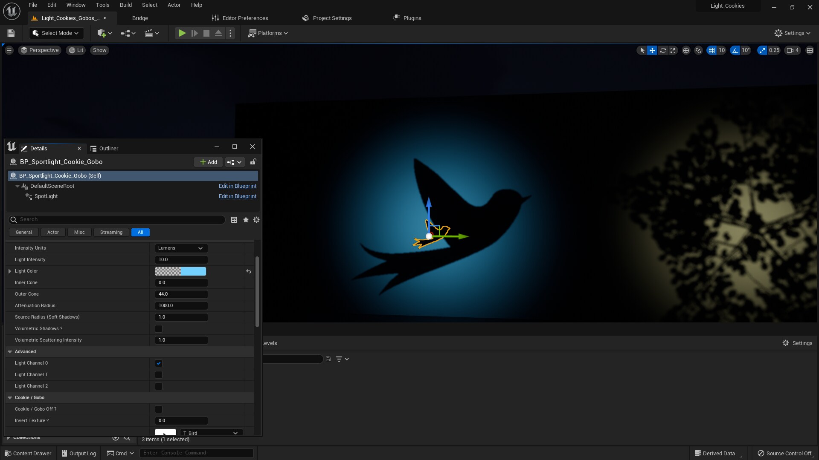Open the Intensity Units dropdown
The image size is (819, 460).
(181, 248)
